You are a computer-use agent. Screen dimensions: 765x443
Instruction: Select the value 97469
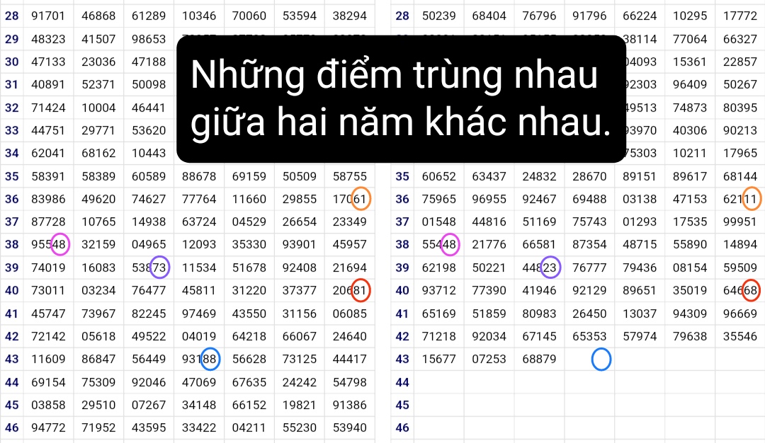coord(199,313)
